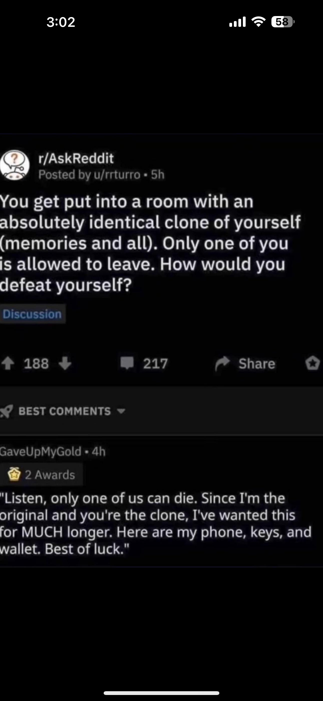Select the Discussion flair tag
This screenshot has height=701, width=323.
click(32, 314)
